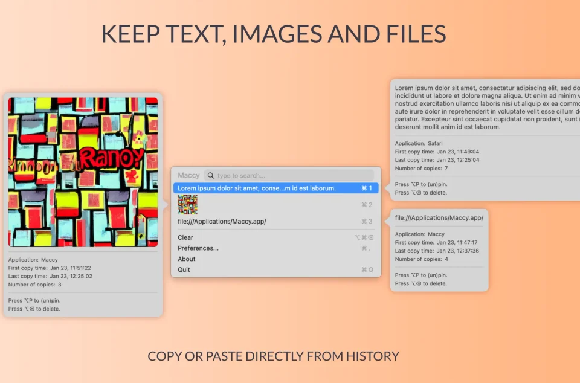Click 'Last copy time: Jan 23, 12:37:36'
580x383 pixels.
(437, 251)
